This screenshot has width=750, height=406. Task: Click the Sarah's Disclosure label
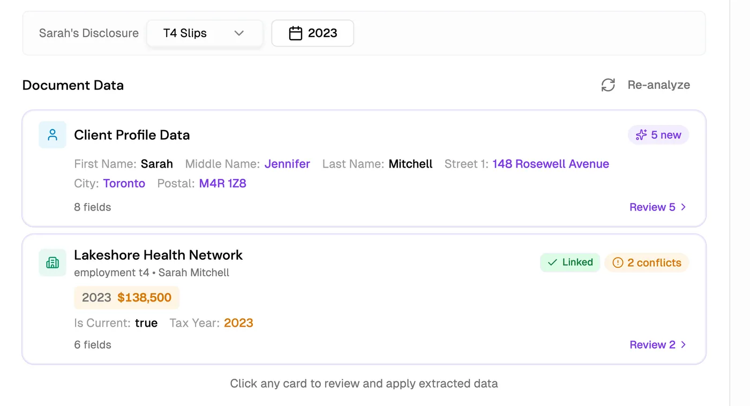tap(89, 33)
